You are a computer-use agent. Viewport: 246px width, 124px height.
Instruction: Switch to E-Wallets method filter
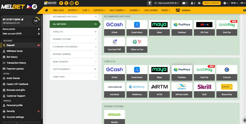[x=74, y=32]
